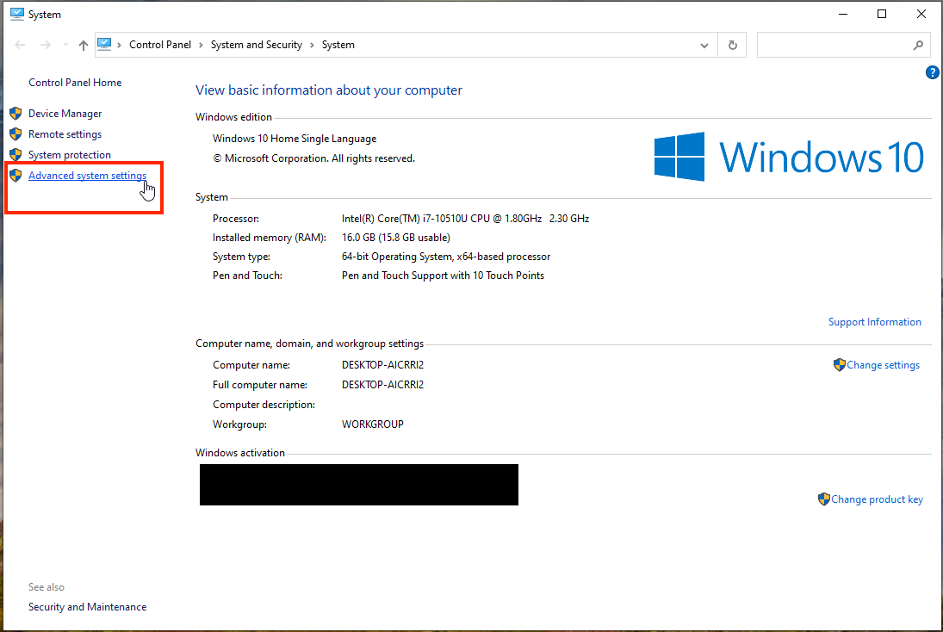Open Help via blue question mark
The image size is (943, 632).
pyautogui.click(x=932, y=73)
